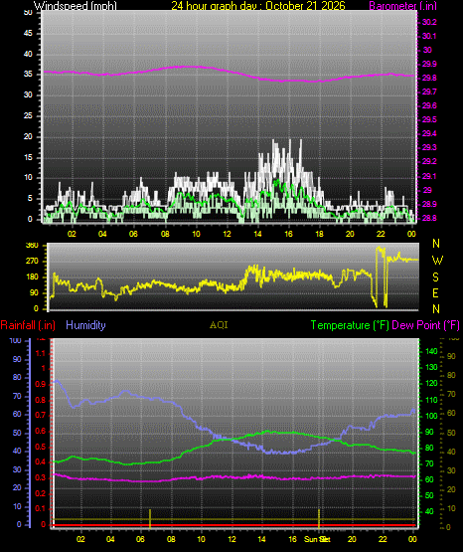Click the 360 wind direction axis value
Screen dimensions: 463x552
coord(32,246)
